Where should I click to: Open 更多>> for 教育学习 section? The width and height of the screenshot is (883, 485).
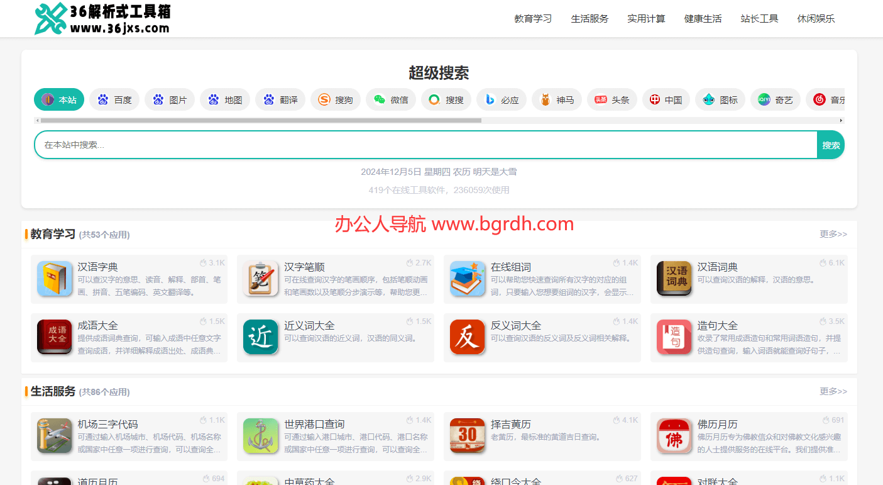point(833,234)
